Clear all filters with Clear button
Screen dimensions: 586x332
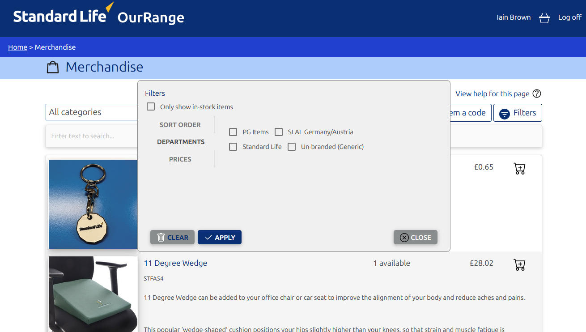172,238
